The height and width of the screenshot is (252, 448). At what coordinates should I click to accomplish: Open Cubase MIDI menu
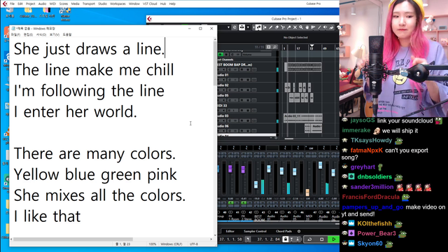pyautogui.click(x=52, y=3)
